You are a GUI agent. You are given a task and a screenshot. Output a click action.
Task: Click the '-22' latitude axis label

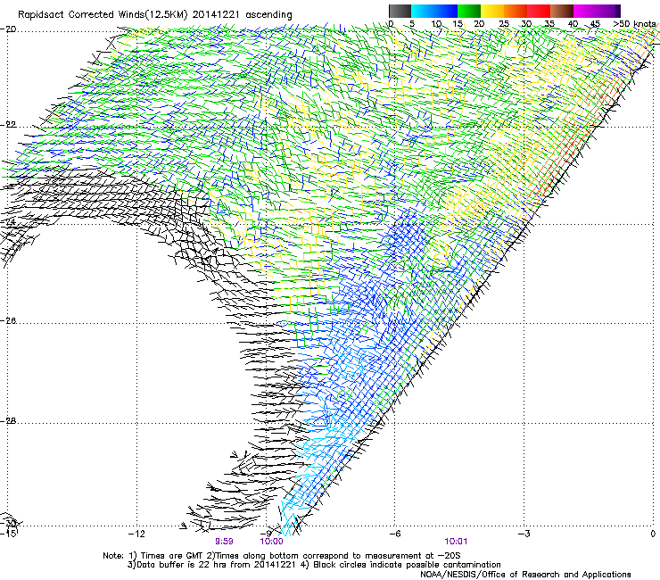coord(8,125)
